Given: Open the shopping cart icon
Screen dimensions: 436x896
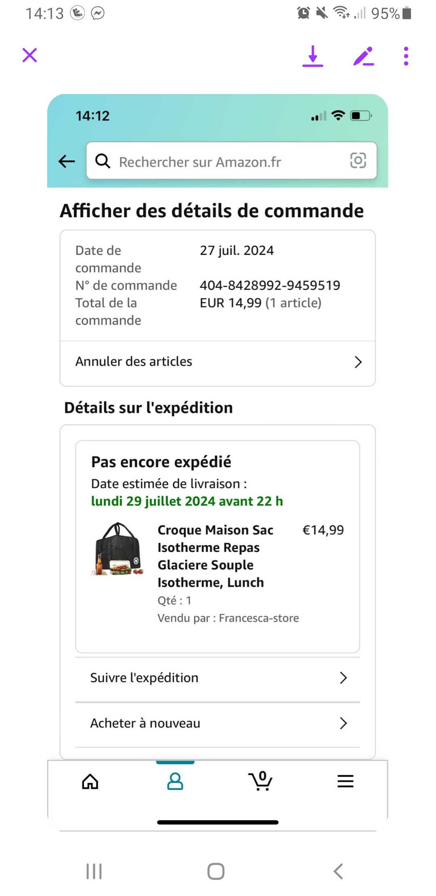Looking at the screenshot, I should click(261, 782).
